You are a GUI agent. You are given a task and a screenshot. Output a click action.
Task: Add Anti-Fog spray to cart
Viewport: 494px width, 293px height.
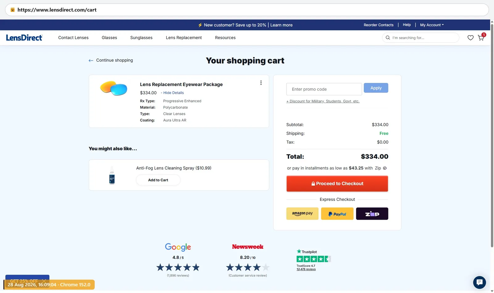158,180
